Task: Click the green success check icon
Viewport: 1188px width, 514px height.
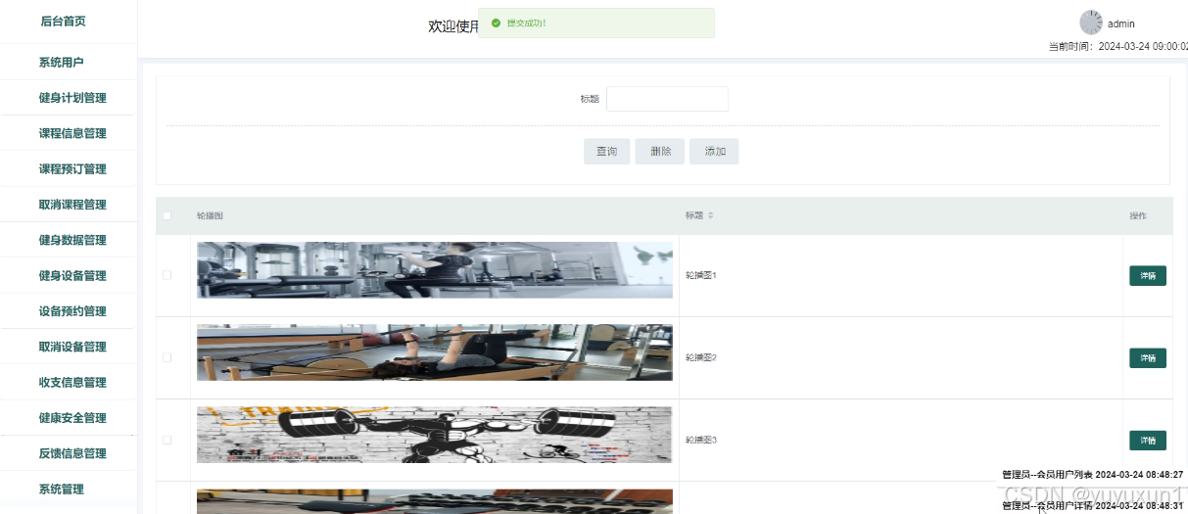Action: 496,23
